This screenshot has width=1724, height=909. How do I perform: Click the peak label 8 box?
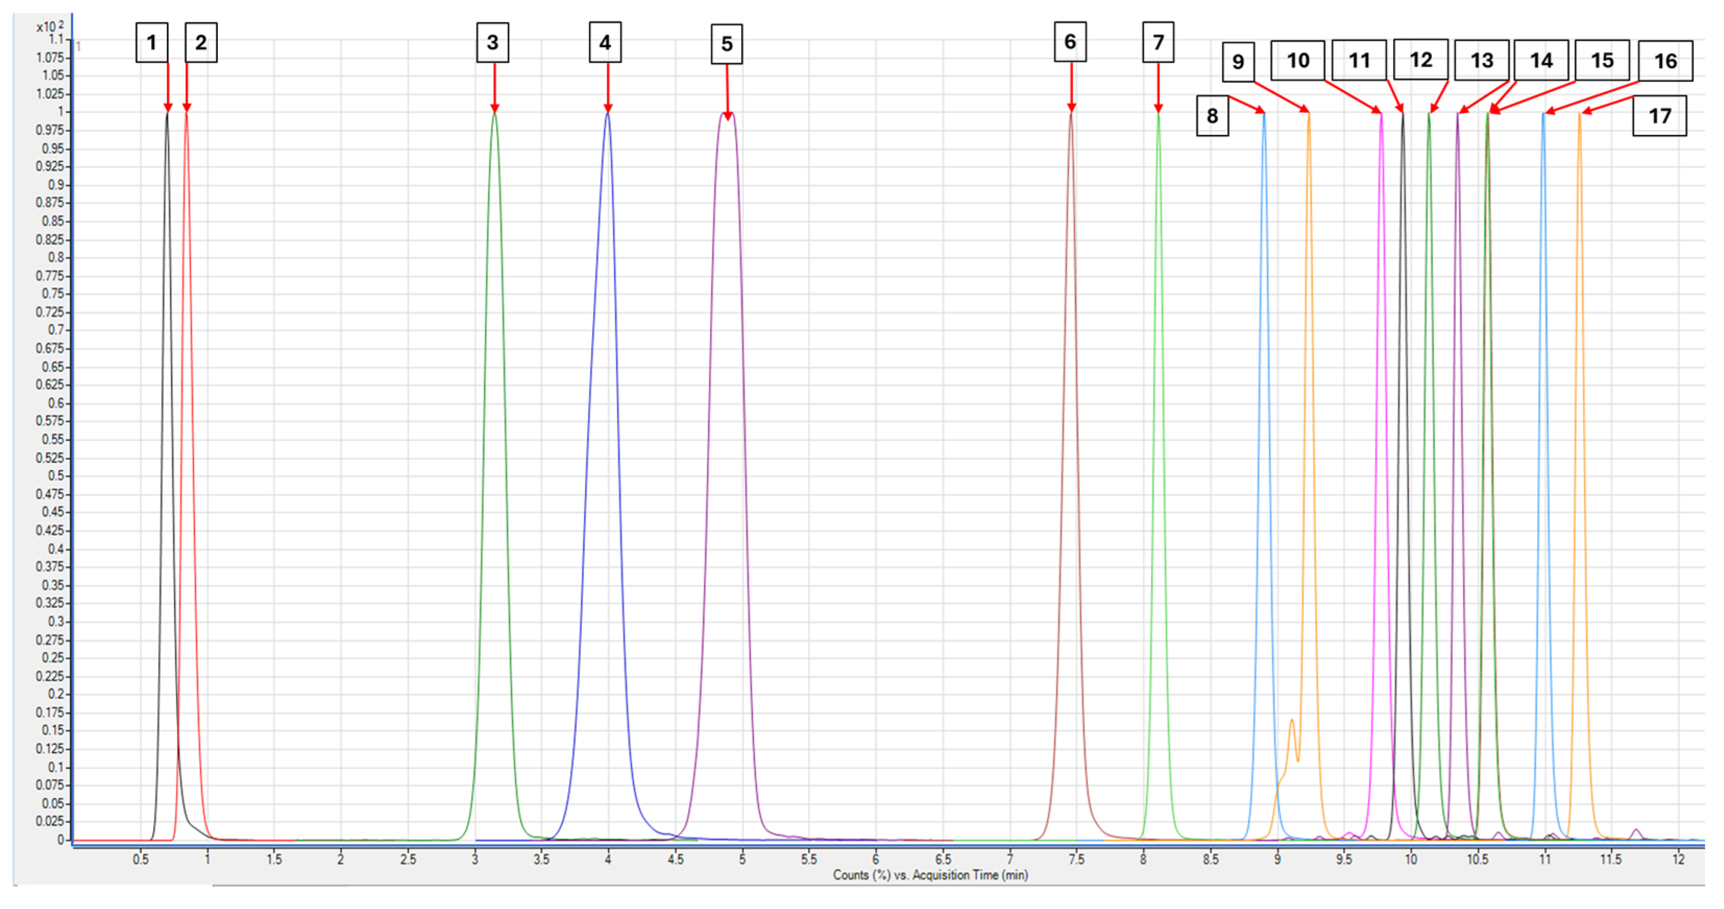pos(1212,116)
